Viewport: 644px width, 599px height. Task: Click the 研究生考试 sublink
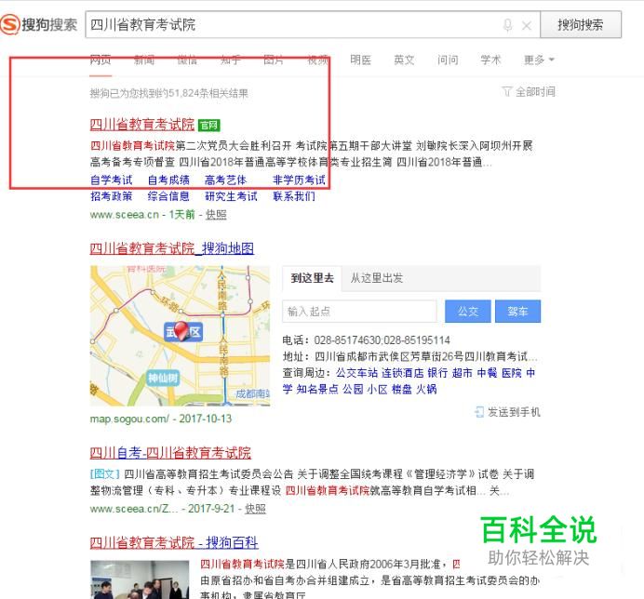(x=231, y=196)
